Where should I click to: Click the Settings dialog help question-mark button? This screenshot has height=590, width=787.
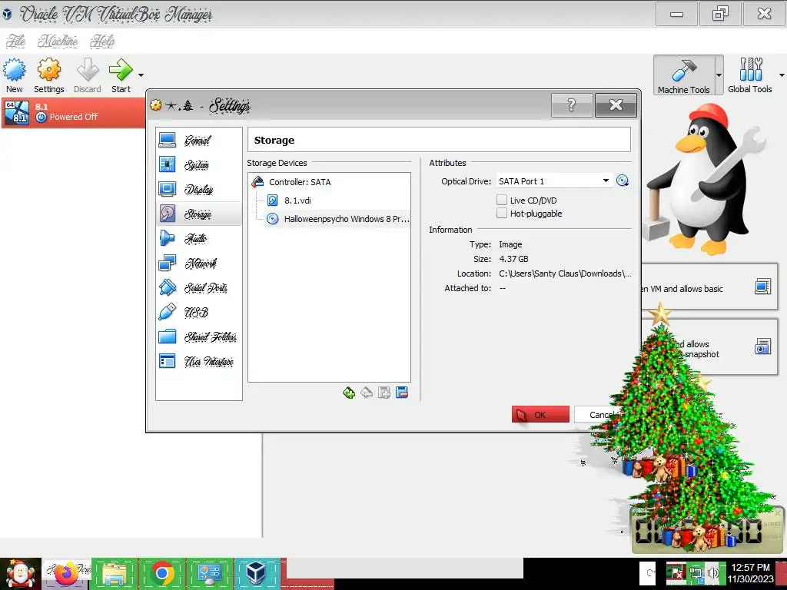pyautogui.click(x=572, y=104)
